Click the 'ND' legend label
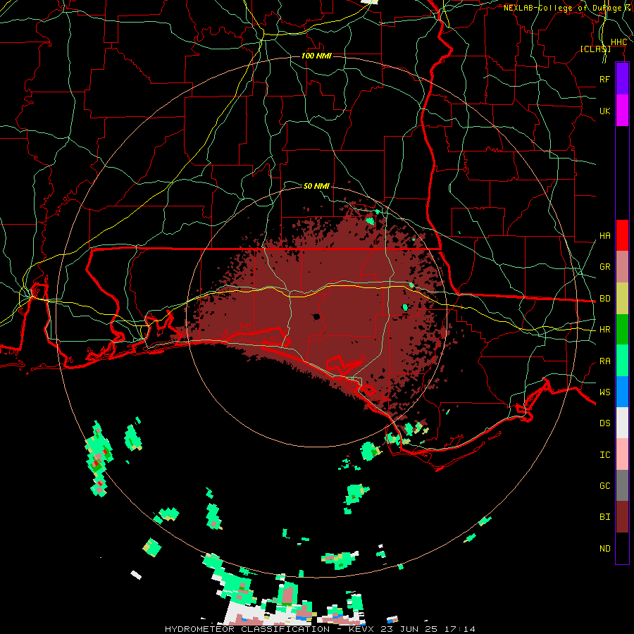Viewport: 634px width, 634px height. pyautogui.click(x=604, y=549)
